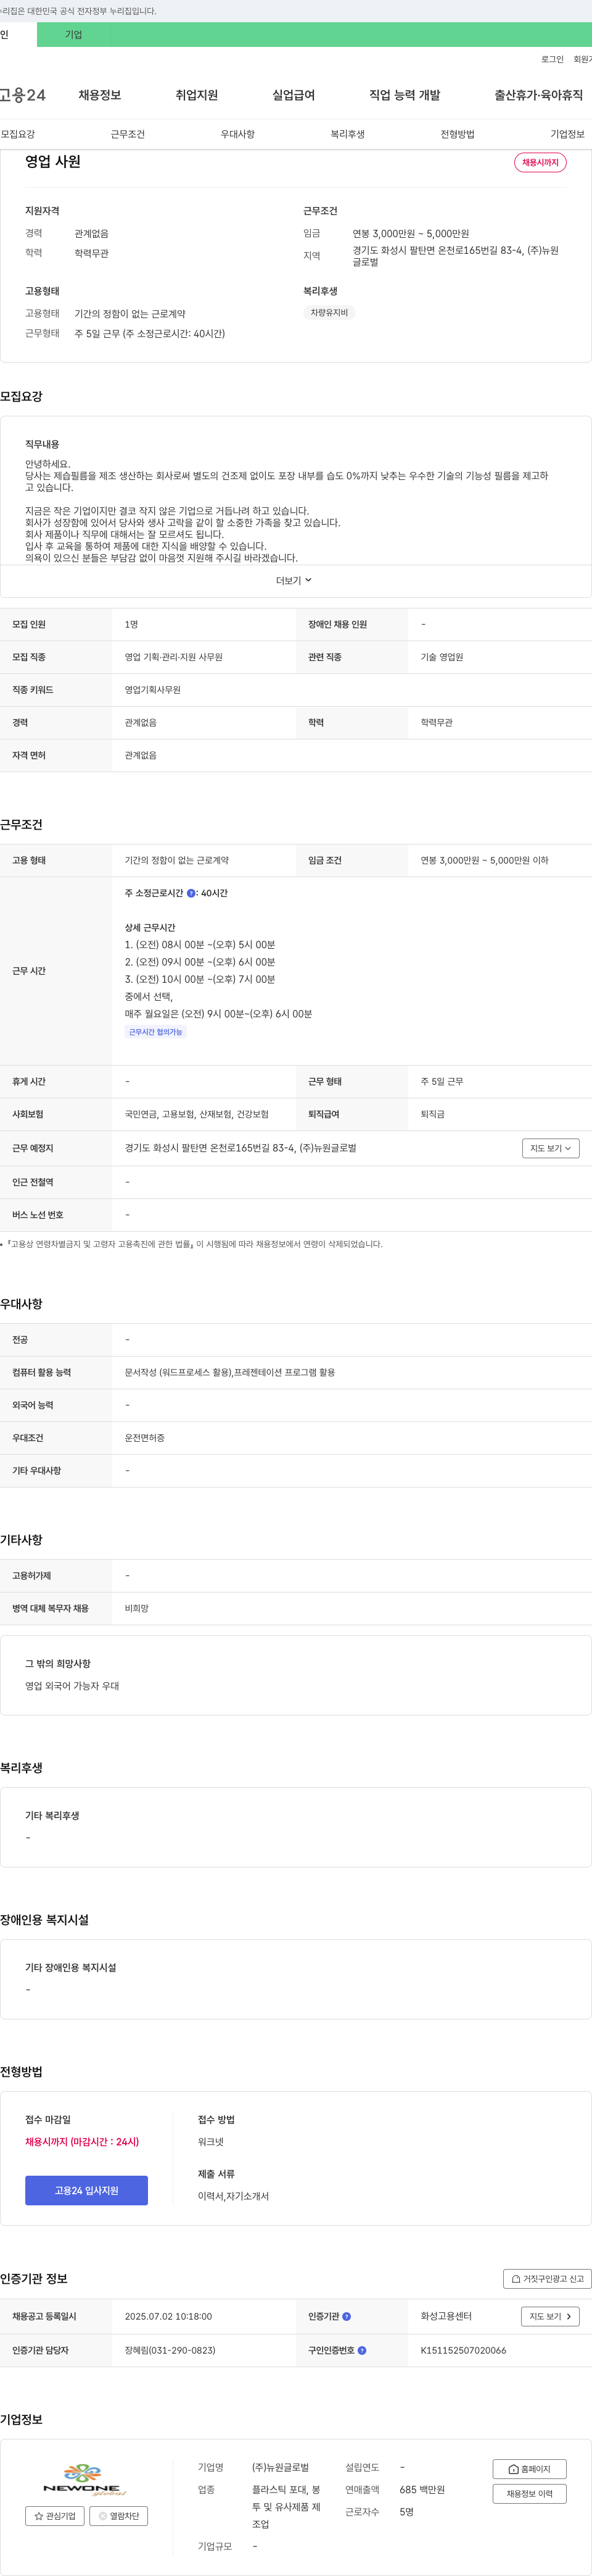The height and width of the screenshot is (2576, 592).
Task: Open the 취업지원 menu
Action: [x=197, y=95]
